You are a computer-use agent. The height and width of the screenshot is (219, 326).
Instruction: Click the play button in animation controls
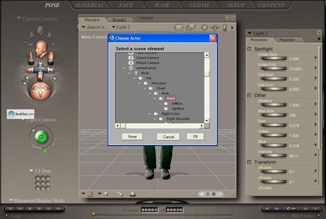[39, 208]
